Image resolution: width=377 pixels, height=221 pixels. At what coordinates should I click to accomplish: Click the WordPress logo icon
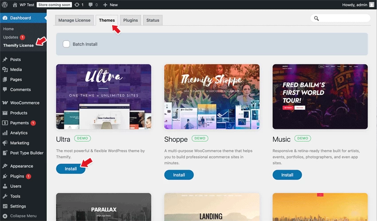point(5,4)
